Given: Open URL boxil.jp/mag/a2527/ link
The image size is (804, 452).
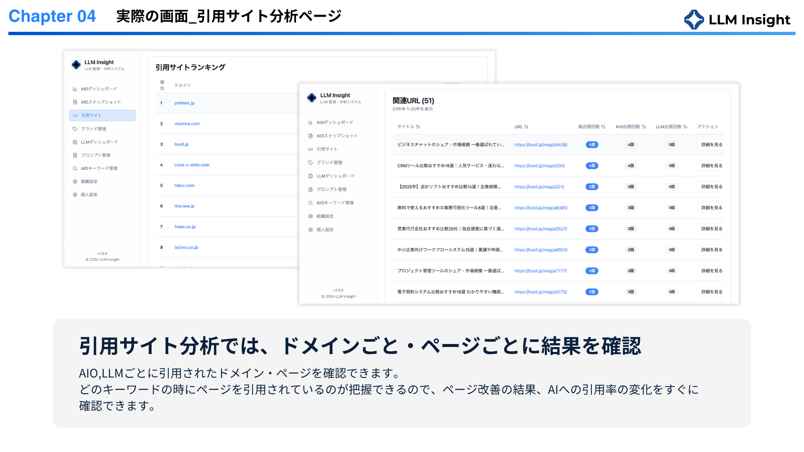Looking at the screenshot, I should (541, 229).
